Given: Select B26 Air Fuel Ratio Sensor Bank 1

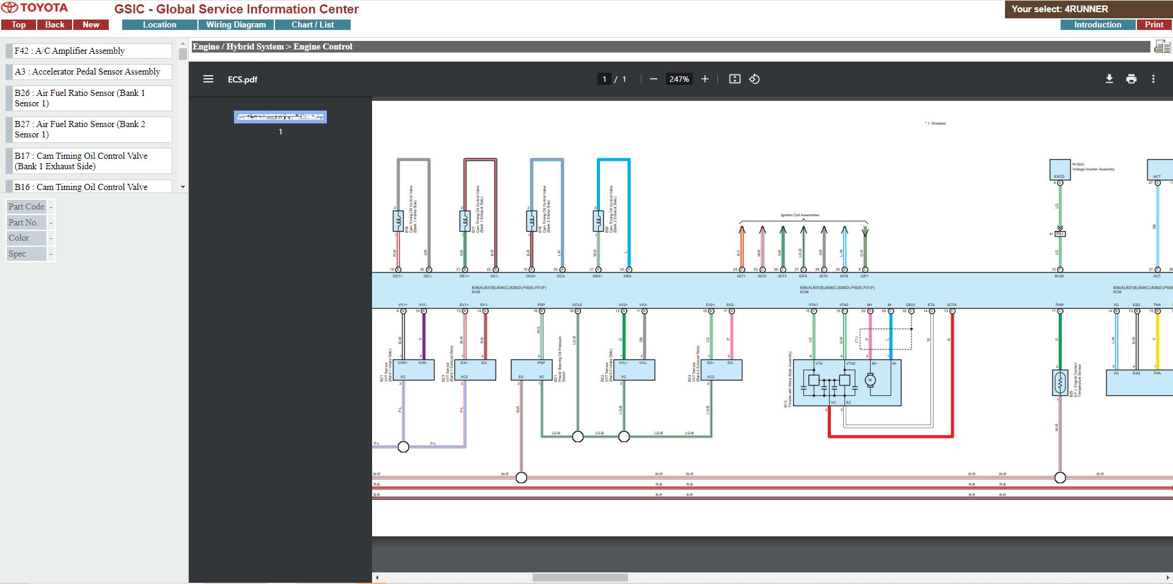Looking at the screenshot, I should click(x=89, y=98).
